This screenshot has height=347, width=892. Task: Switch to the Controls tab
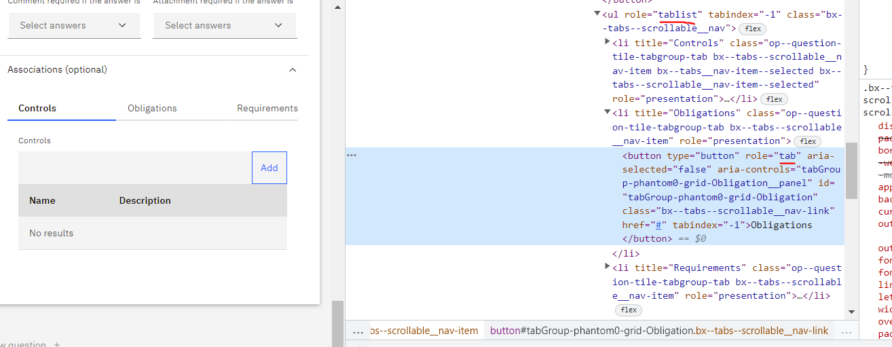click(x=62, y=109)
